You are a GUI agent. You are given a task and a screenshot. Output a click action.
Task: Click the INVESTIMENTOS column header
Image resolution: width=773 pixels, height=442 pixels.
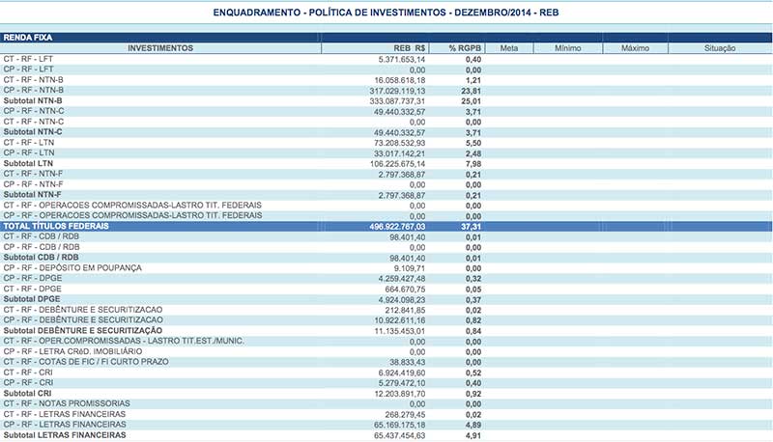(x=160, y=47)
